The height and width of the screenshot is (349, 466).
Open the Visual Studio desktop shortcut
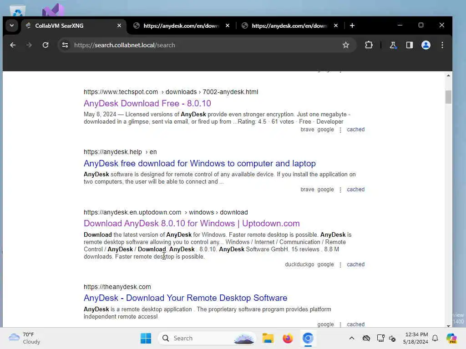tap(53, 10)
